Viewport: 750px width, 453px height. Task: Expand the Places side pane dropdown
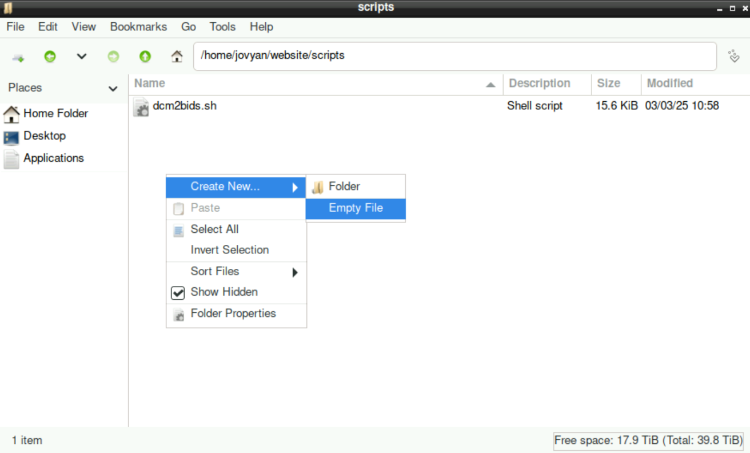[x=113, y=88]
